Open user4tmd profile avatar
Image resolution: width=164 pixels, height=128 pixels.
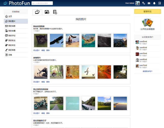(137, 48)
